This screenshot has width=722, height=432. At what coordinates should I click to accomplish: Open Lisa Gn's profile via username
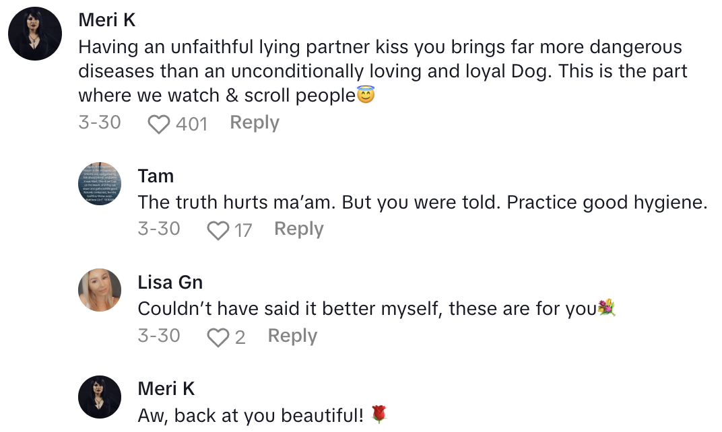point(170,283)
